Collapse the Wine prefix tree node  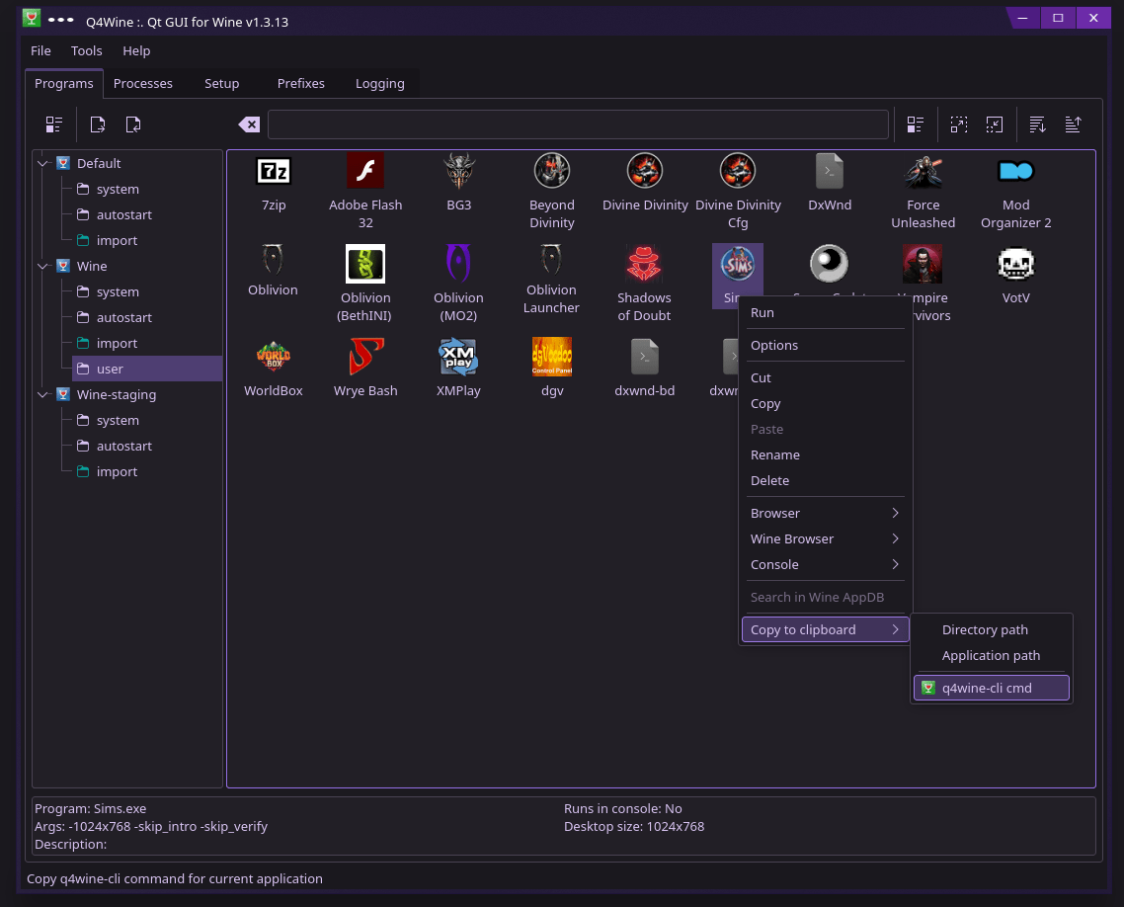[x=43, y=266]
